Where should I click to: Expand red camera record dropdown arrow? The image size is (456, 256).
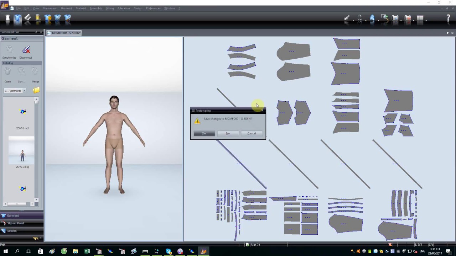click(x=414, y=20)
